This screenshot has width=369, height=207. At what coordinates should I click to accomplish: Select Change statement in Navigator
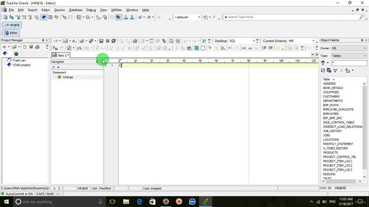pyautogui.click(x=68, y=77)
